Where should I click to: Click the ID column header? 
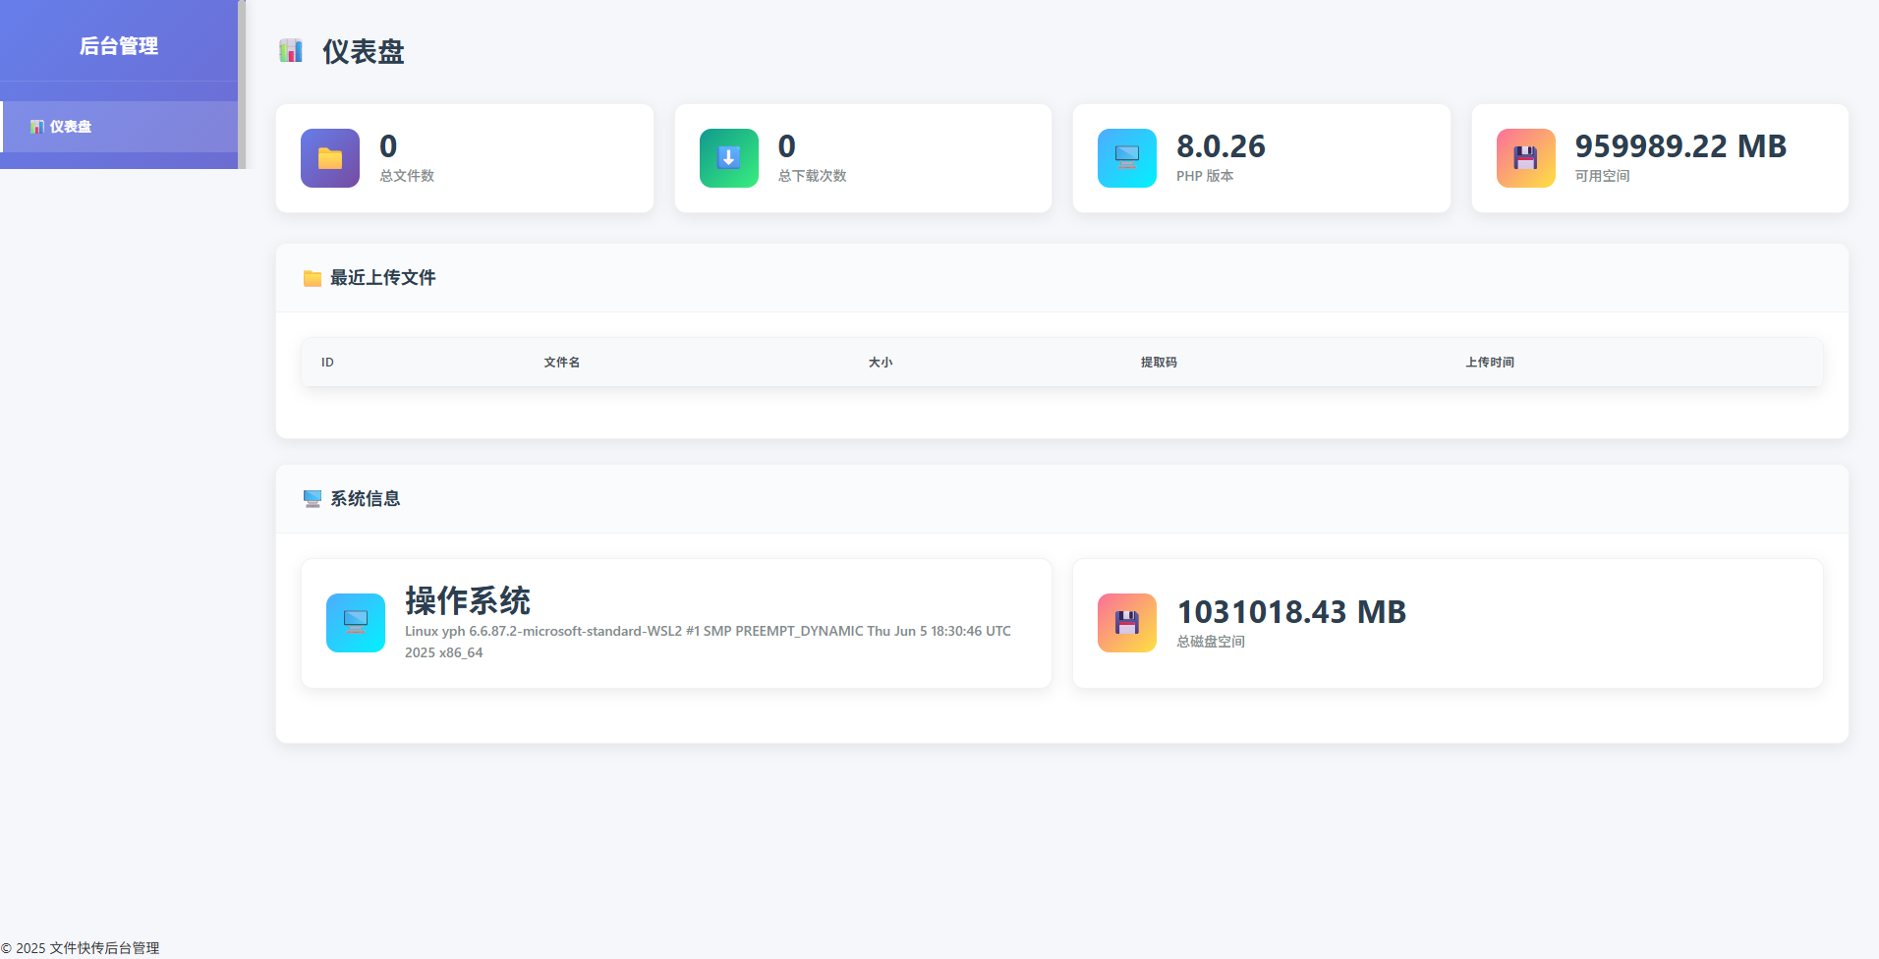[327, 363]
